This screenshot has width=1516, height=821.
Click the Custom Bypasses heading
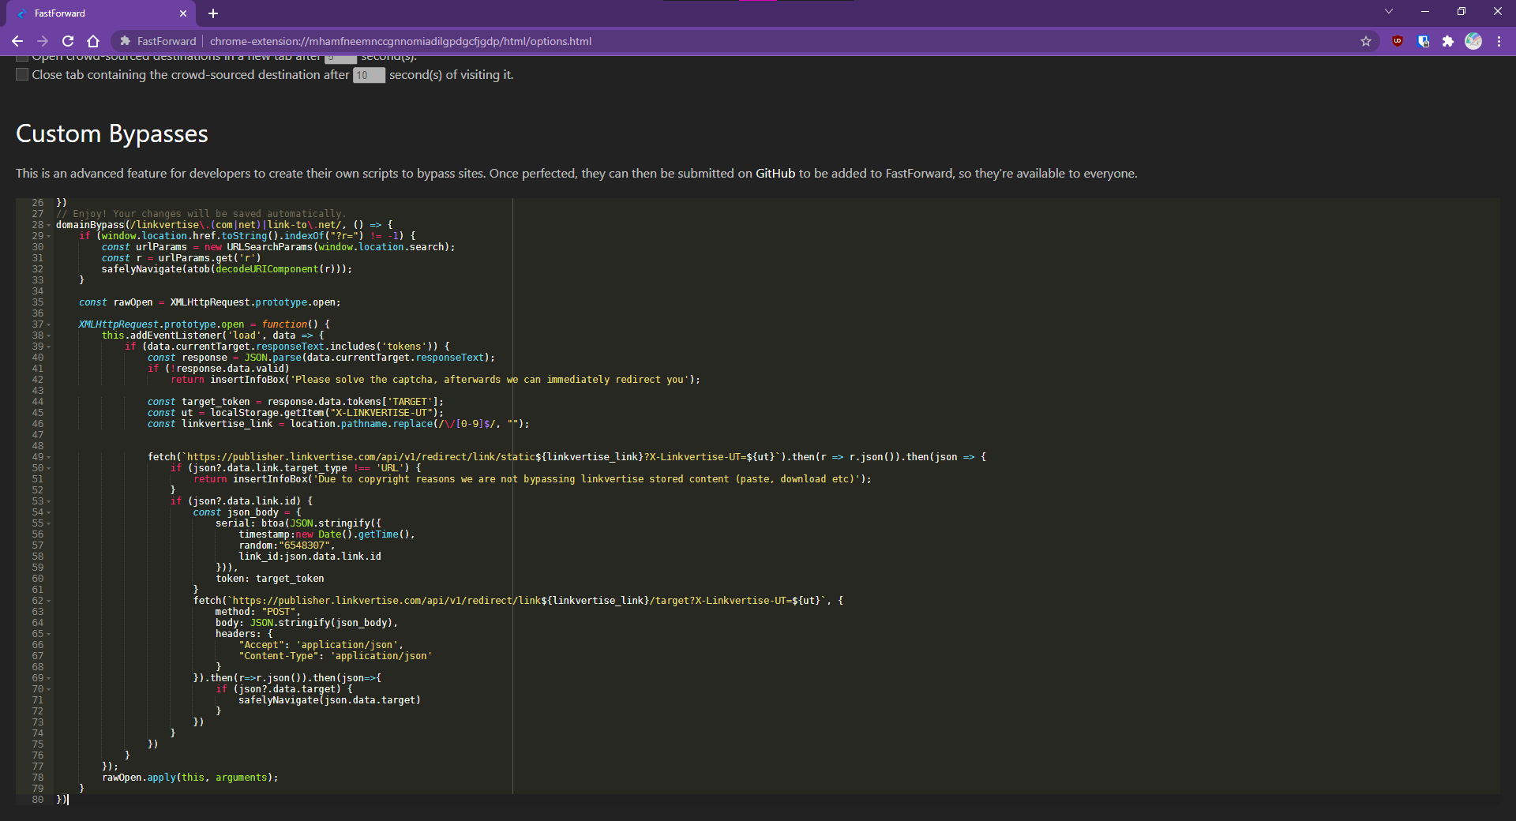[112, 133]
